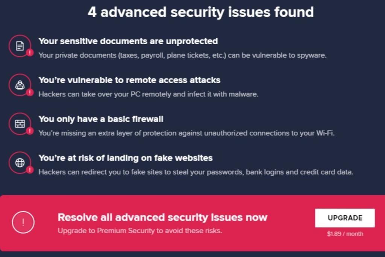
Task: Click the fake websites globe icon
Action: point(20,163)
